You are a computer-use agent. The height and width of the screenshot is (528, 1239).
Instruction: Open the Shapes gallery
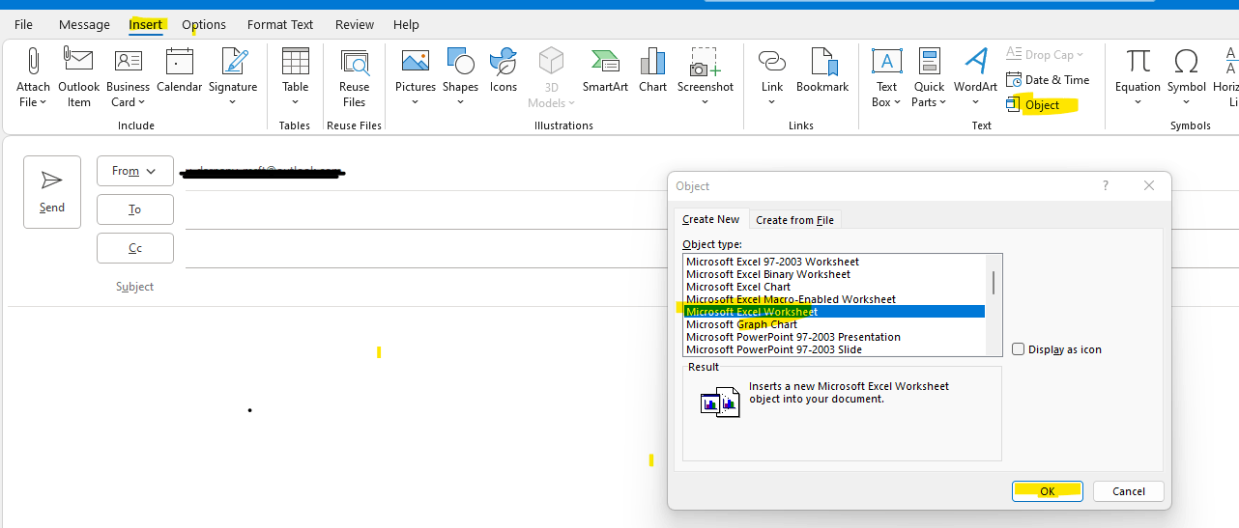460,77
